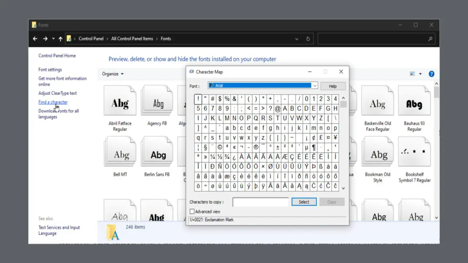Click the multiplication × character cell
The width and height of the screenshot is (468, 263).
[x=263, y=167]
